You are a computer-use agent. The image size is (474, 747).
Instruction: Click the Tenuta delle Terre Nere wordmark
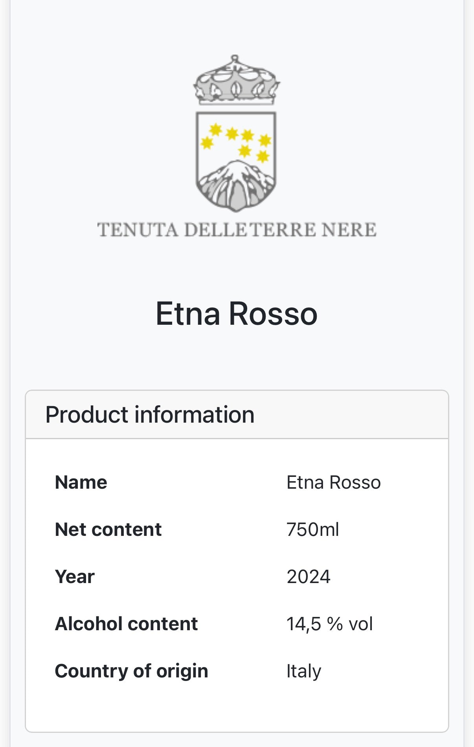click(237, 230)
